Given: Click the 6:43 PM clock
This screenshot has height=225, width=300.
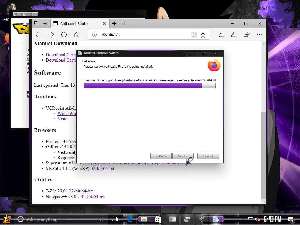Looking at the screenshot, I should (273, 219).
